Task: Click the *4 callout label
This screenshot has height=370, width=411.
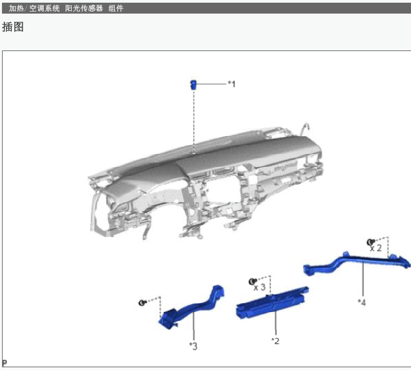Action: [362, 303]
